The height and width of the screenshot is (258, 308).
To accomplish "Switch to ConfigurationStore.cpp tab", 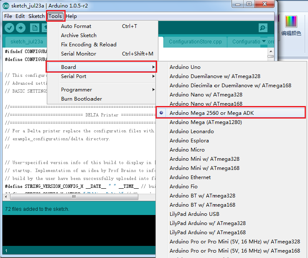I will tap(195, 42).
